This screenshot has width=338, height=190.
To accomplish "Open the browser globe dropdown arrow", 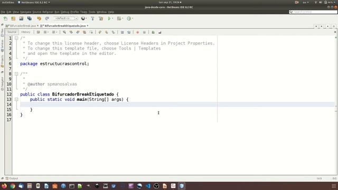I will click(x=86, y=18).
